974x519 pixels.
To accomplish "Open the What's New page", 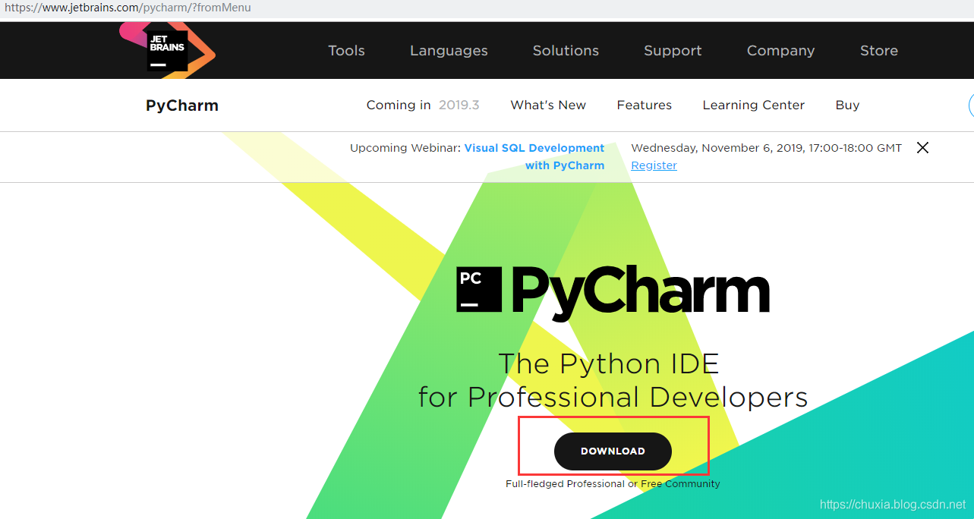I will coord(548,105).
